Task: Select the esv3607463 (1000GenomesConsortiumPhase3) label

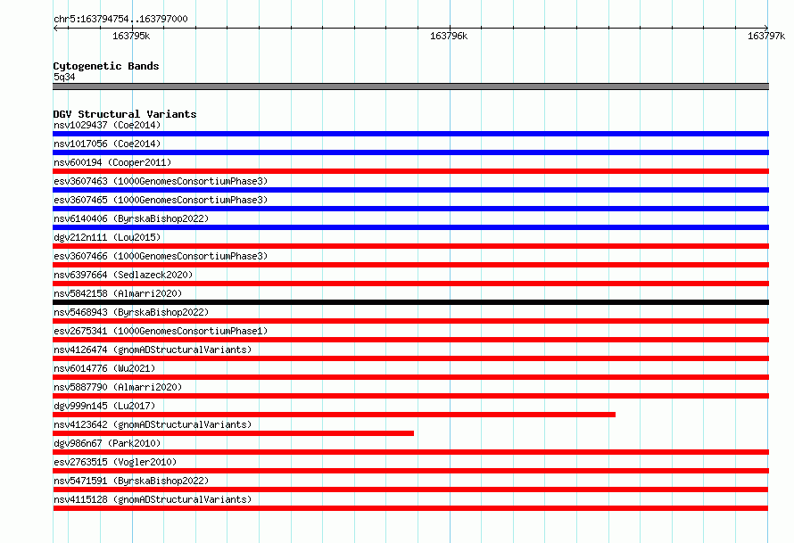Action: (161, 181)
